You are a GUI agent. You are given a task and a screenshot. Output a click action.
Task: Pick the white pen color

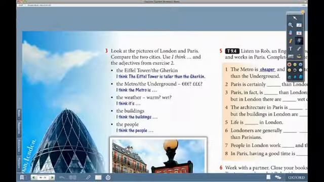pos(300,70)
